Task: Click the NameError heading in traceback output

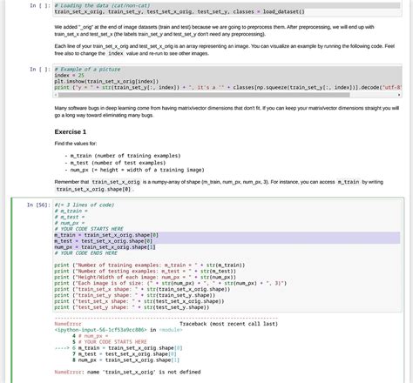Action: tap(68, 324)
